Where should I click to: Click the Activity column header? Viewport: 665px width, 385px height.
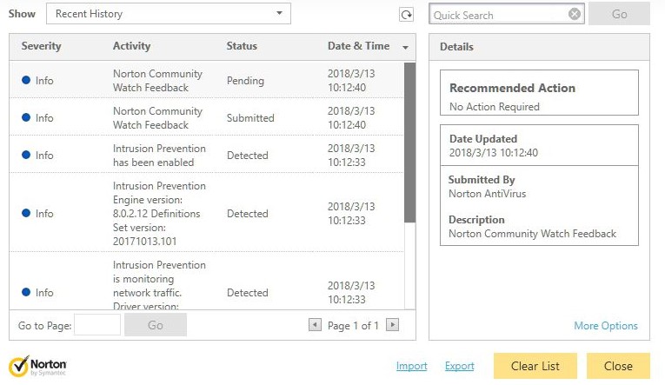coord(131,46)
